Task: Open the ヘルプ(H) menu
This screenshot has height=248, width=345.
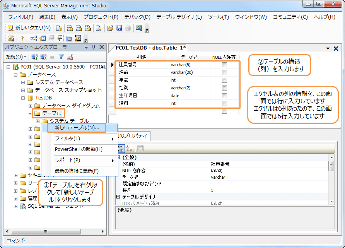Action: pos(325,17)
